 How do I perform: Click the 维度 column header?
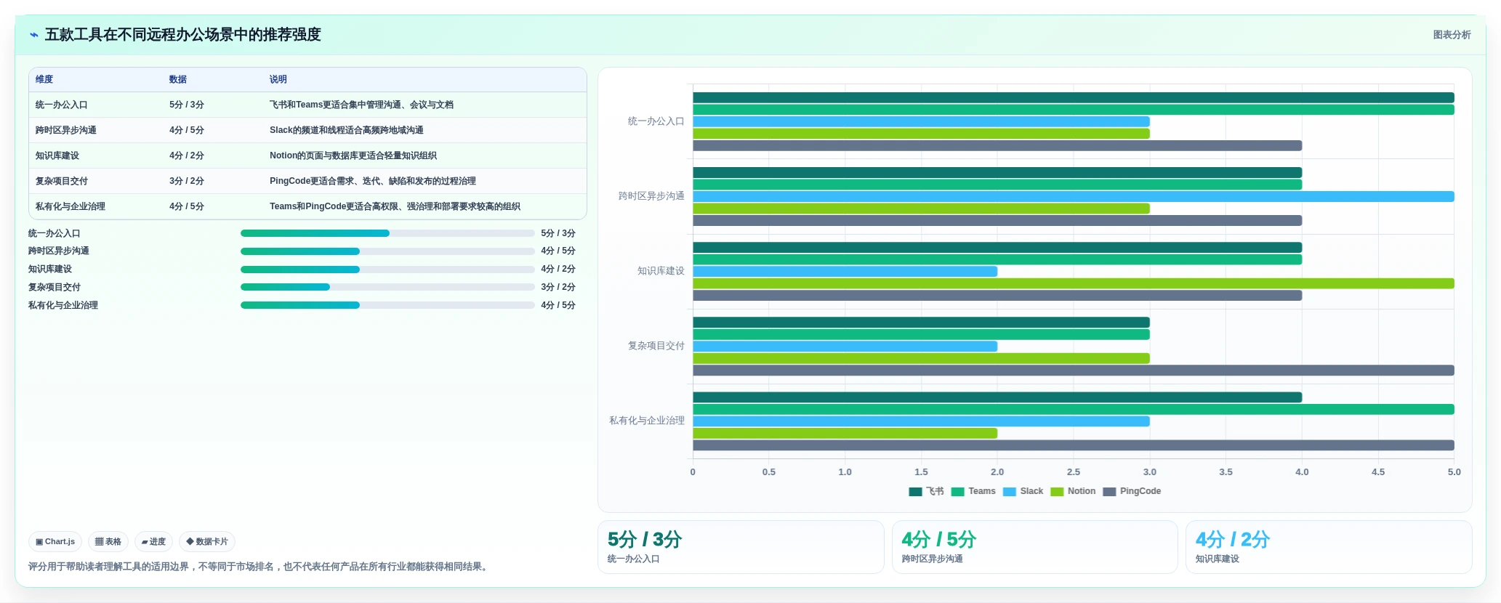pos(44,79)
